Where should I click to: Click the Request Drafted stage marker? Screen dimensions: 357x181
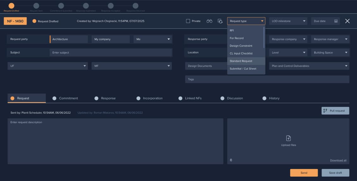pyautogui.click(x=11, y=6)
